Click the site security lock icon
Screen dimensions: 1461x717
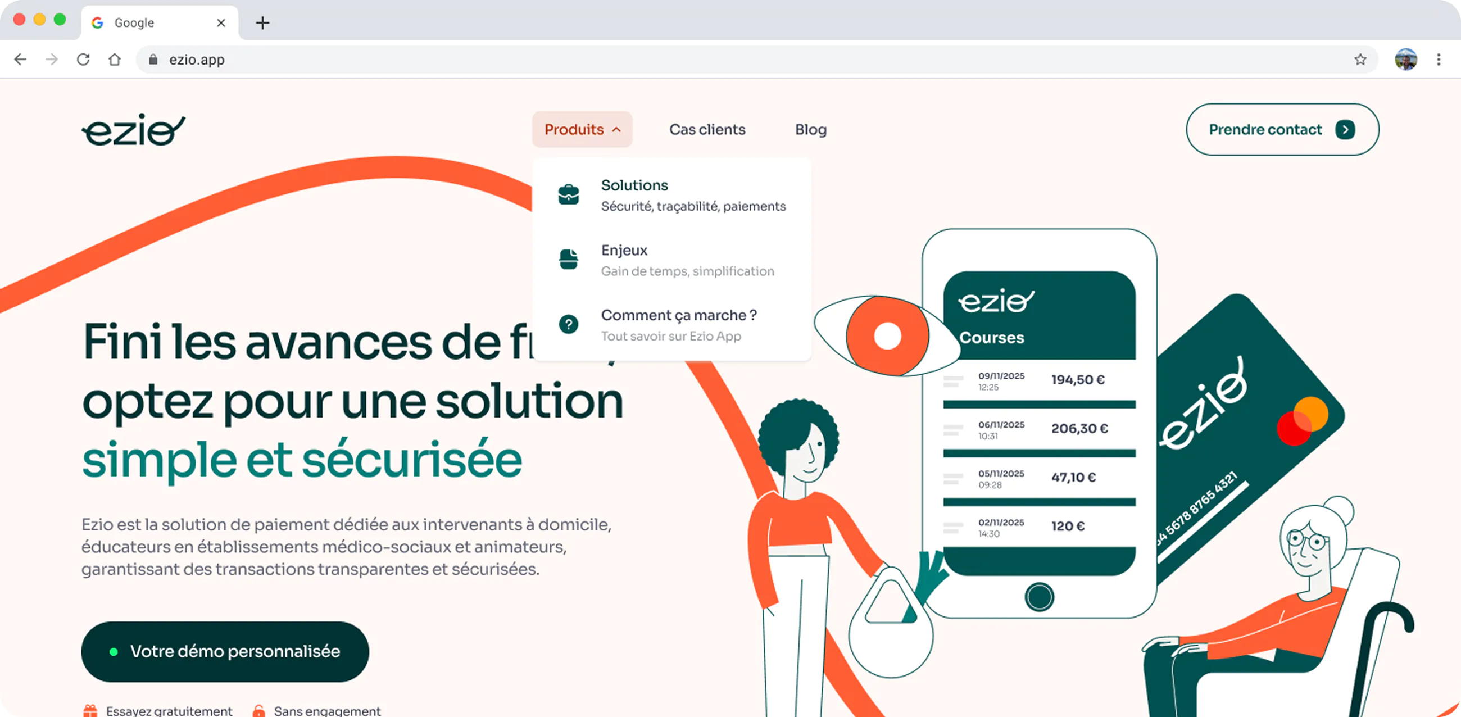[153, 59]
